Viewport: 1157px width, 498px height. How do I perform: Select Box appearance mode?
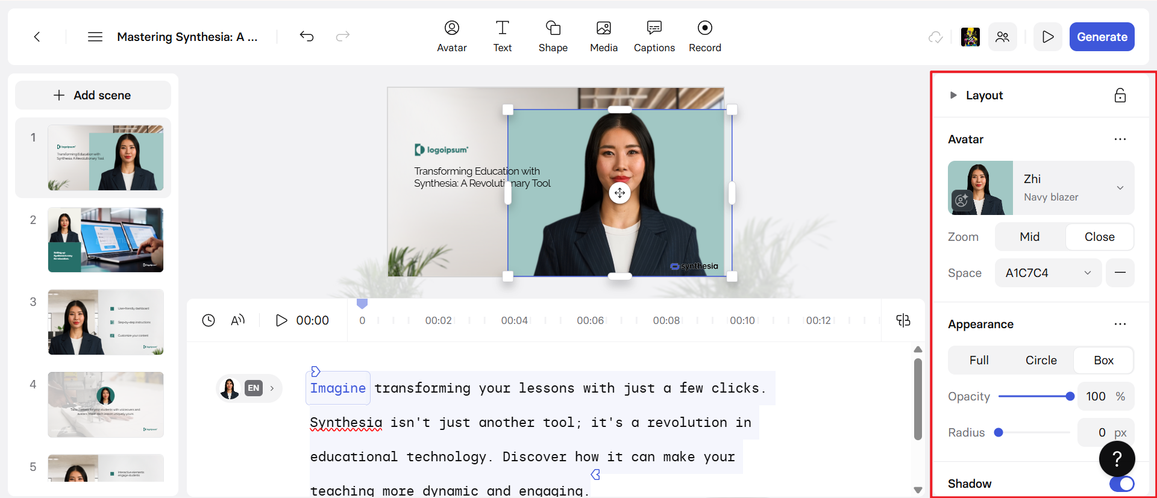click(1103, 360)
